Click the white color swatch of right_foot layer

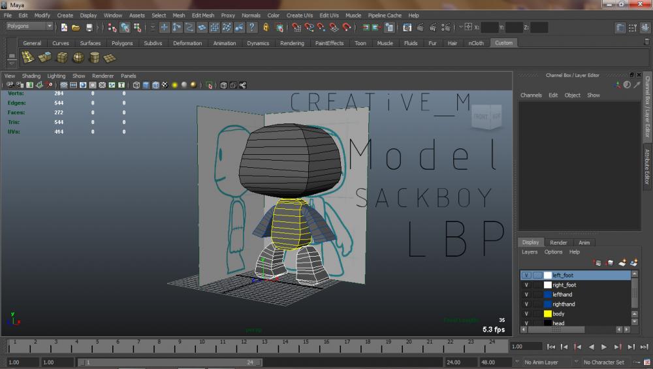[548, 285]
